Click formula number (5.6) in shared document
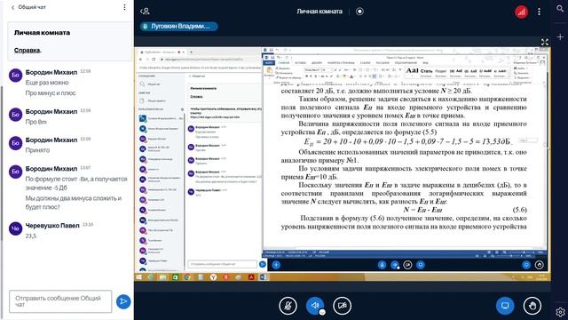The image size is (568, 320). [x=519, y=210]
